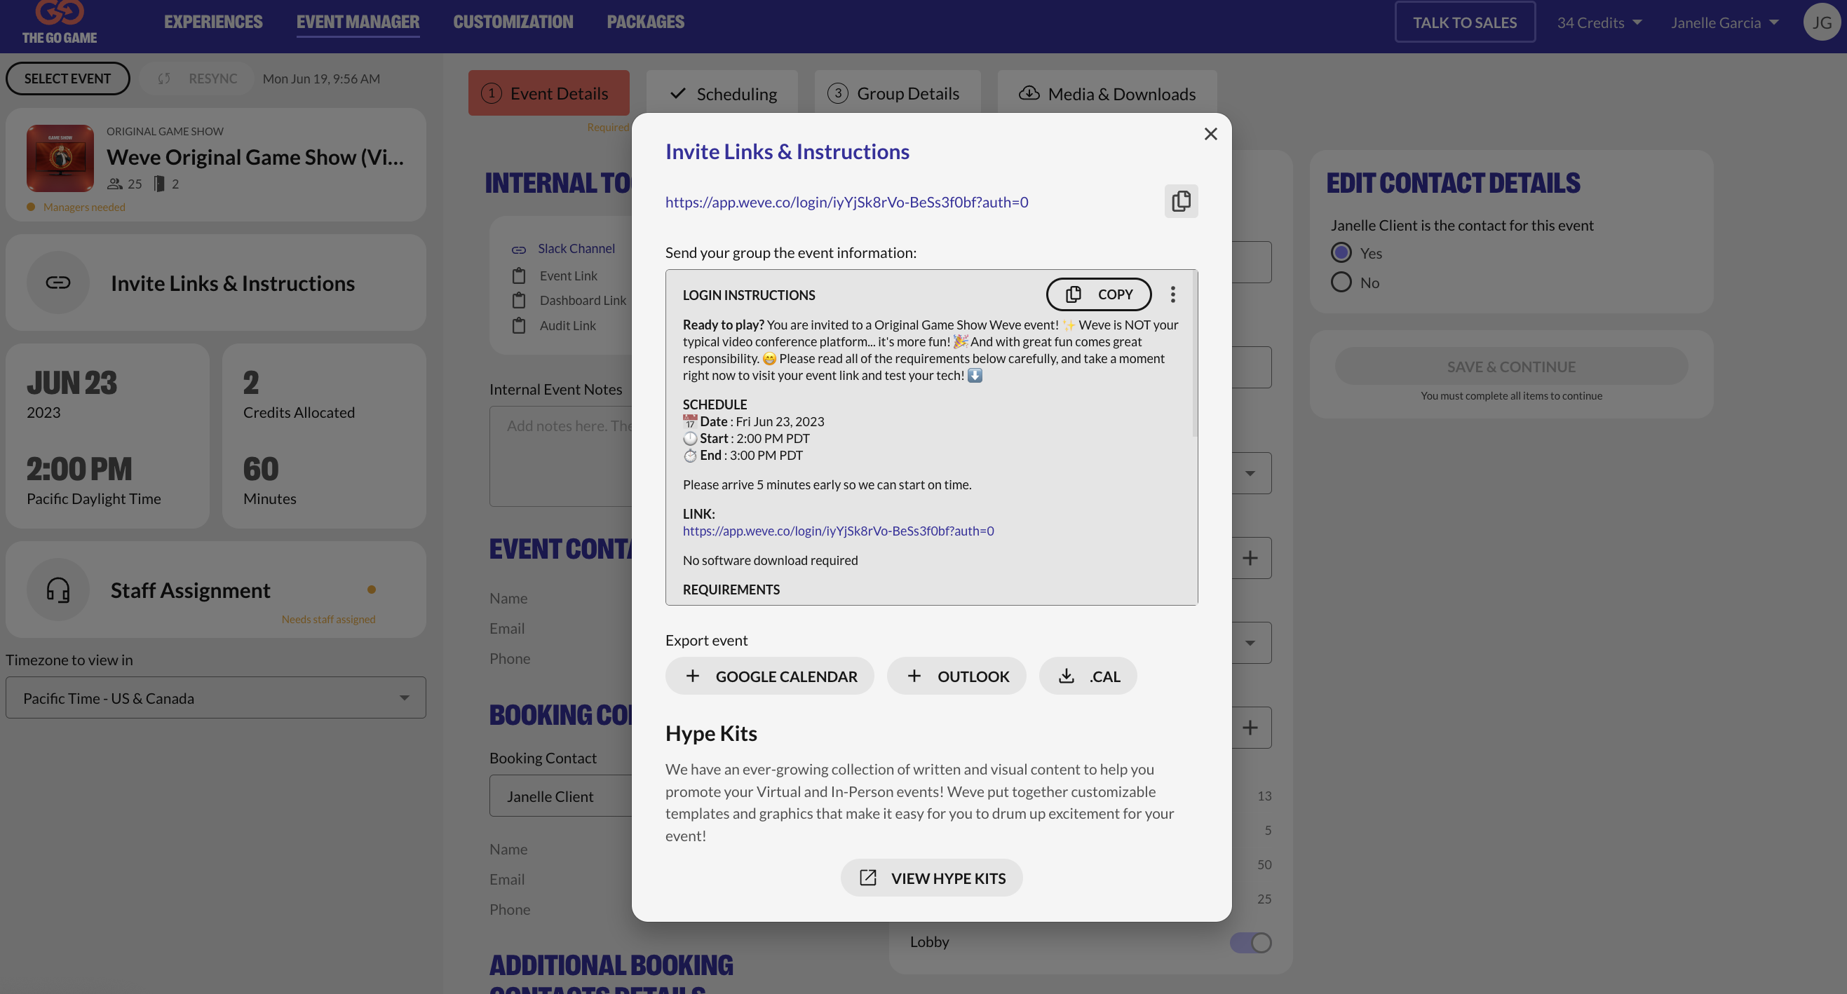Image resolution: width=1847 pixels, height=994 pixels.
Task: Open the Packages menu
Action: coord(645,22)
